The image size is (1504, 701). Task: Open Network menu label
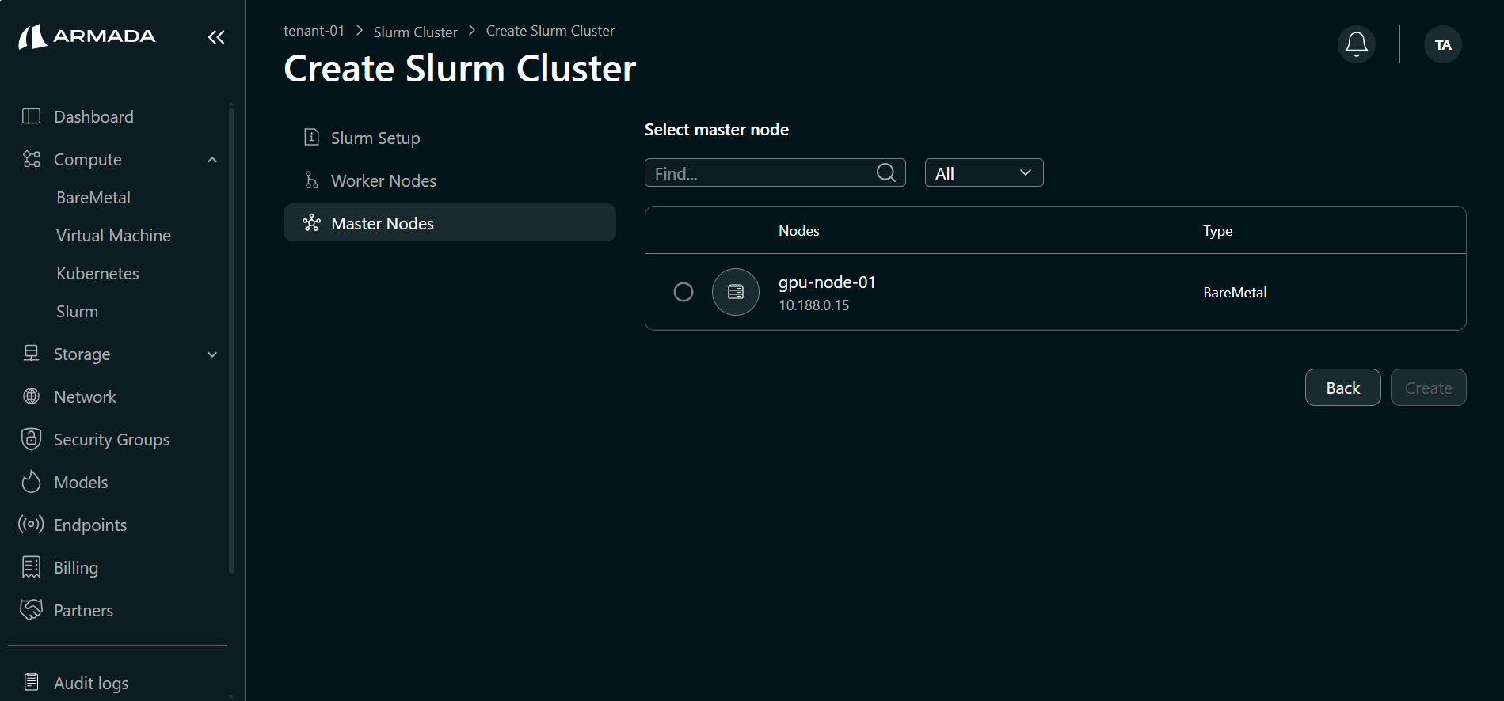coord(86,397)
